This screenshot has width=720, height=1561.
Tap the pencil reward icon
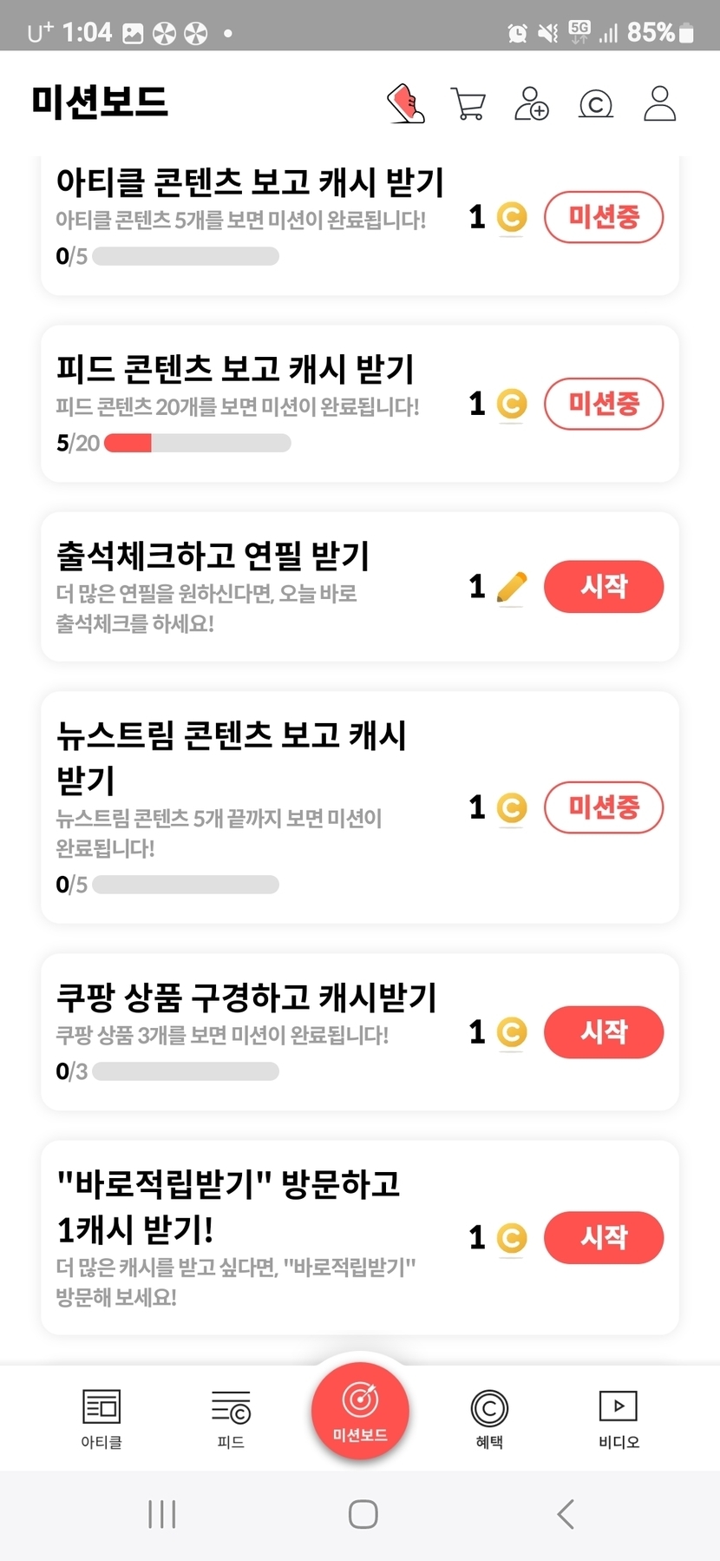click(x=512, y=588)
